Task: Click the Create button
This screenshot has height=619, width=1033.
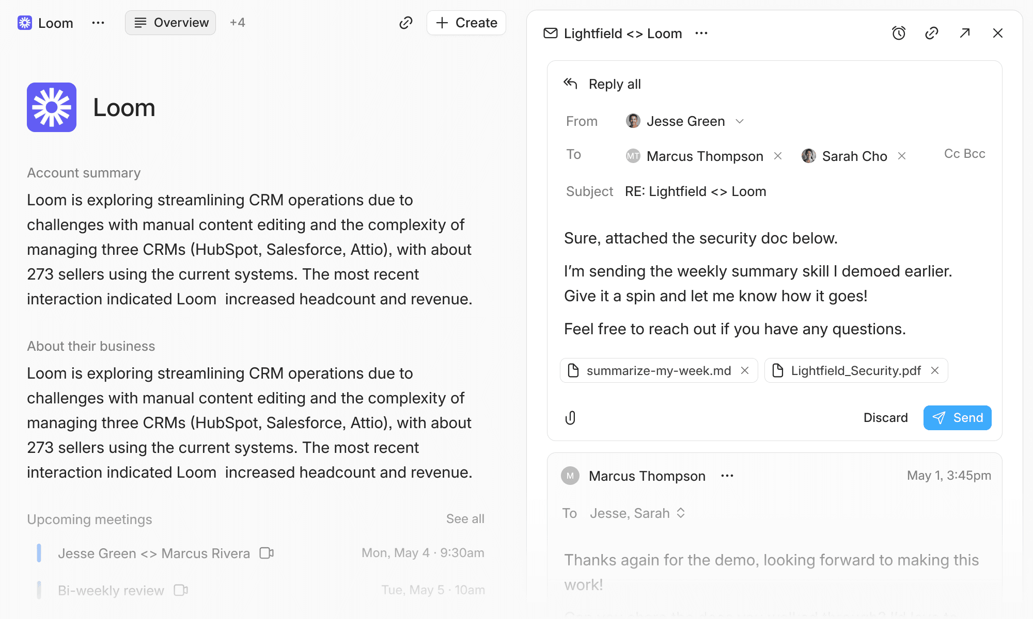Action: pos(466,23)
